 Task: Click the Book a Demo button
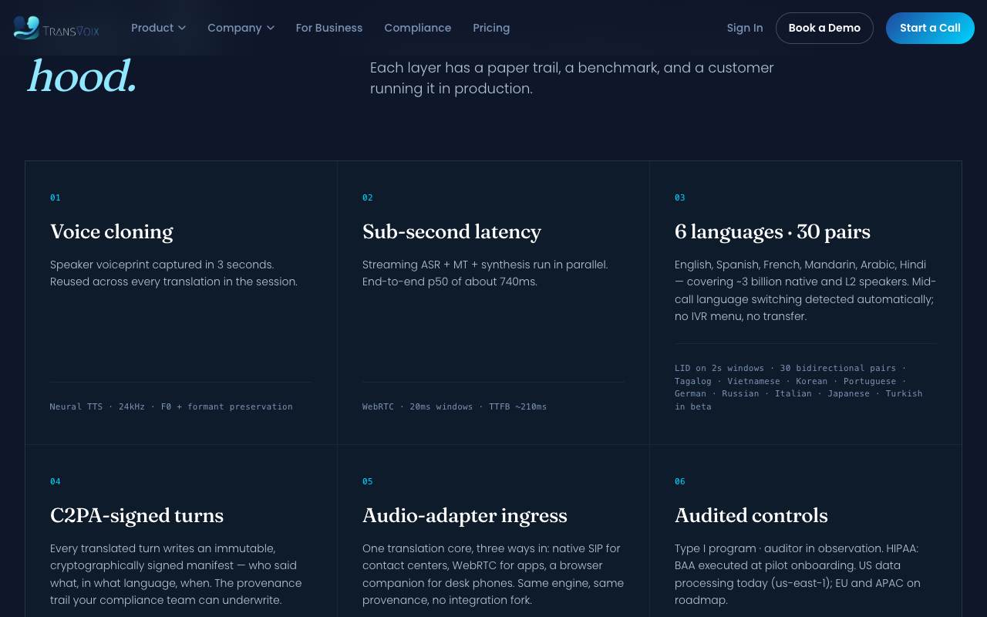pos(824,28)
